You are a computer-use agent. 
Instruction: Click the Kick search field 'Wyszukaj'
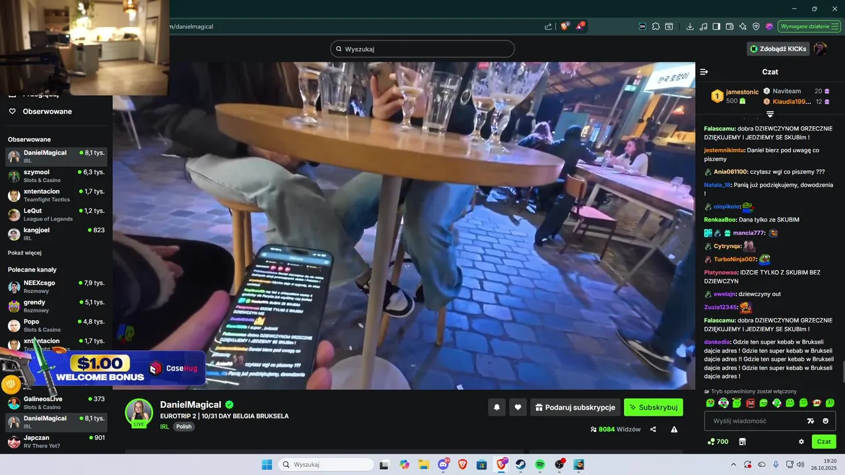(x=422, y=49)
